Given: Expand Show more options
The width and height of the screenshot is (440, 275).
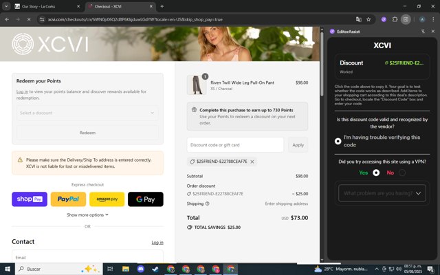Looking at the screenshot, I should 87,215.
